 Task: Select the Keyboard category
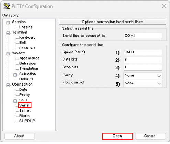pos(27,37)
